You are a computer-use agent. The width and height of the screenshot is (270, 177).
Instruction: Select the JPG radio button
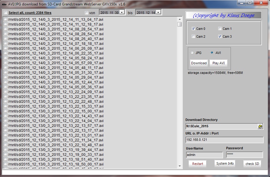pos(192,52)
